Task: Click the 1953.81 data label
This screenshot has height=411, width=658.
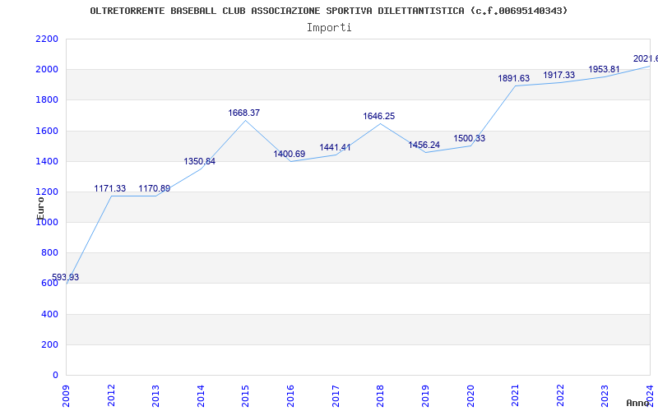Action: point(604,69)
